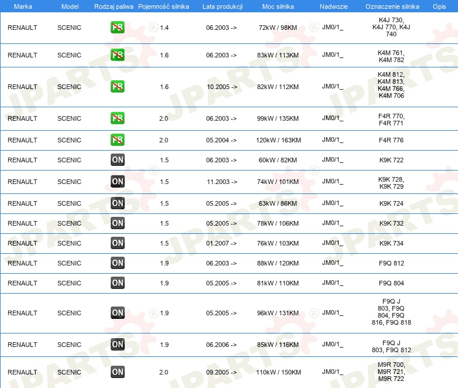Screen dimensions: 458x388
Task: Click the ON diesel icon for K9K 722
Action: point(117,159)
